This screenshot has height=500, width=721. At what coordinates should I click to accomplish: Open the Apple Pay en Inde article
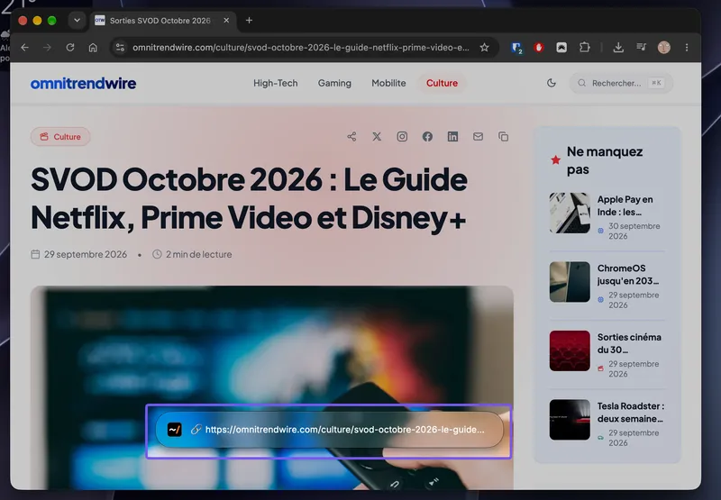tap(625, 205)
